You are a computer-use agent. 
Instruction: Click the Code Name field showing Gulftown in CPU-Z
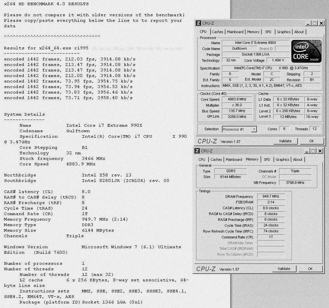(239, 48)
